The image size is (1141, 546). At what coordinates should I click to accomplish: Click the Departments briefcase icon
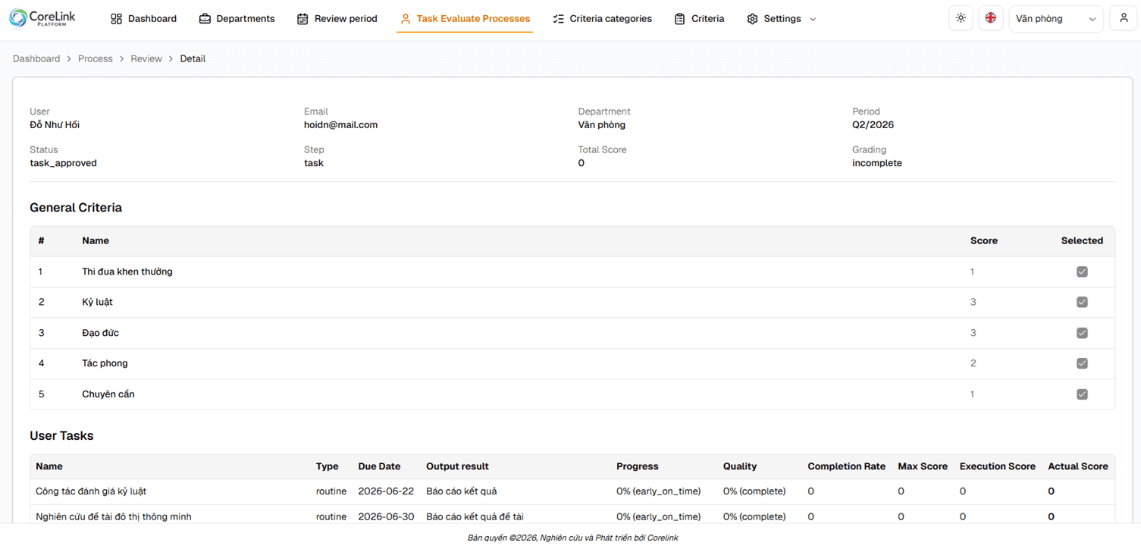point(205,19)
